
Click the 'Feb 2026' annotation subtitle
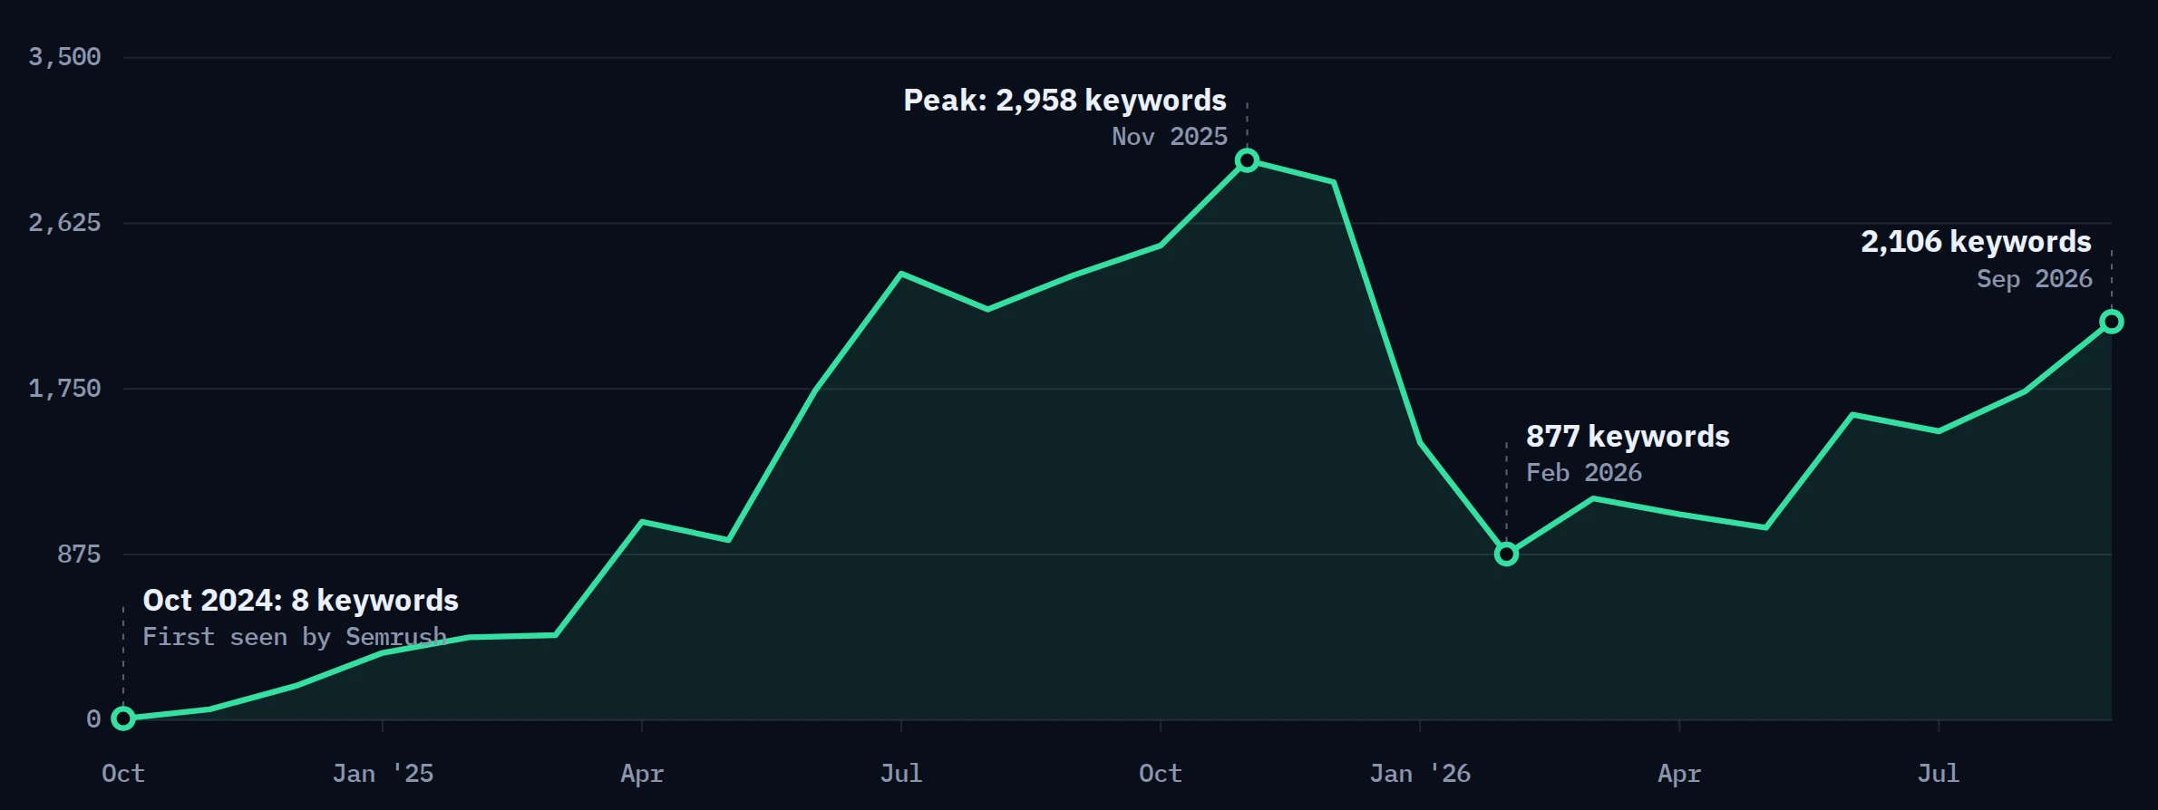[1584, 473]
